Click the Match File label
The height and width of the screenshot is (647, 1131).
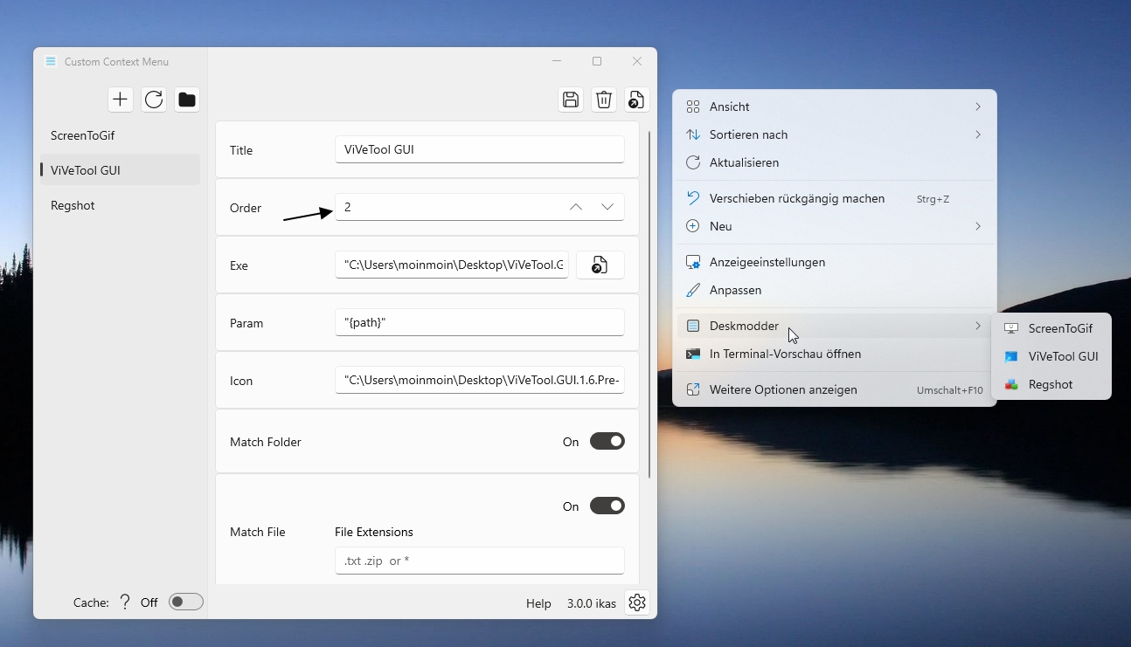pyautogui.click(x=257, y=532)
